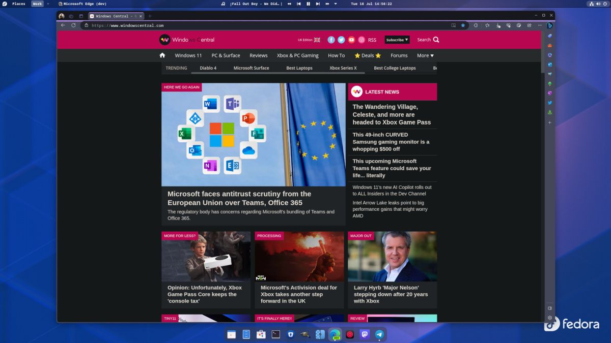Select the Windows Central browser tab

(116, 16)
